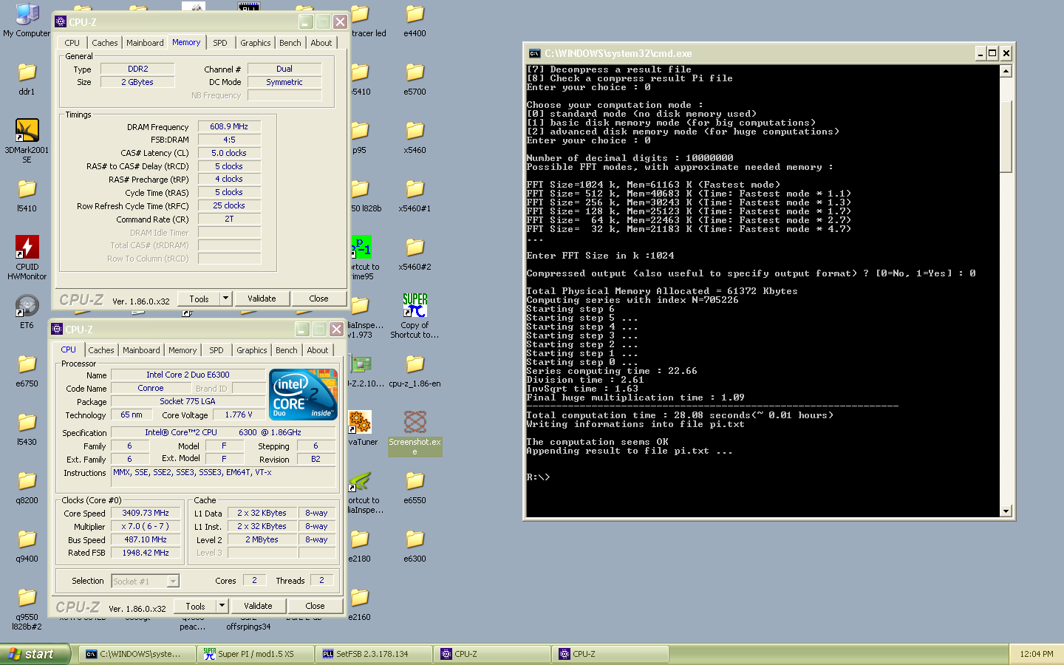
Task: Click Close button in Memory CPU-Z window
Action: click(318, 299)
